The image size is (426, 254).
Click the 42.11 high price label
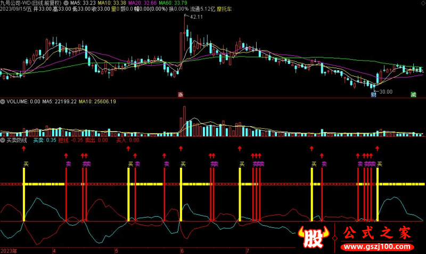pos(196,17)
